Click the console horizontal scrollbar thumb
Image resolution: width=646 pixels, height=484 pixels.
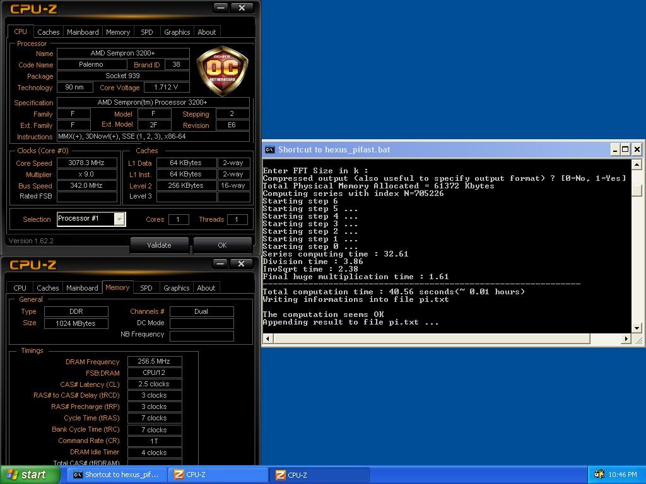click(432, 338)
